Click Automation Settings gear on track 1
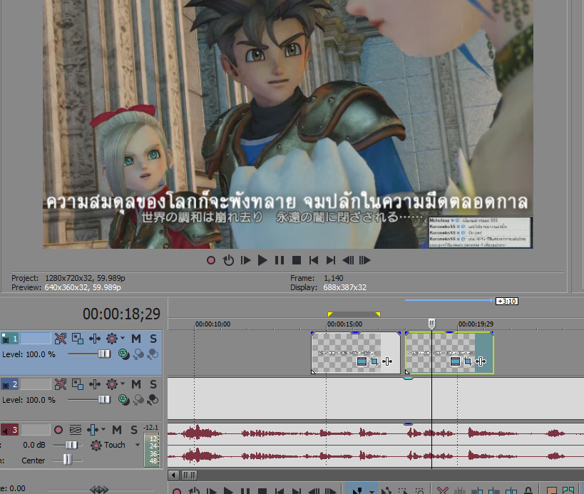Image resolution: width=584 pixels, height=494 pixels. coord(111,339)
